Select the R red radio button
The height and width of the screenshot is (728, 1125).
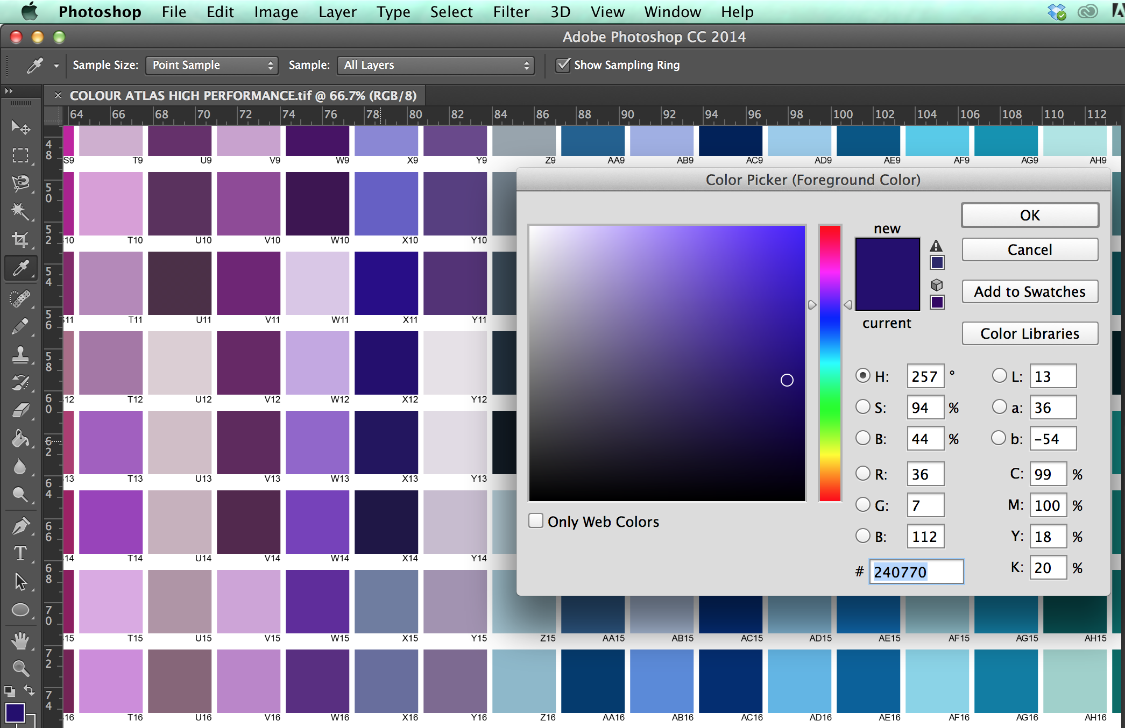pyautogui.click(x=863, y=473)
